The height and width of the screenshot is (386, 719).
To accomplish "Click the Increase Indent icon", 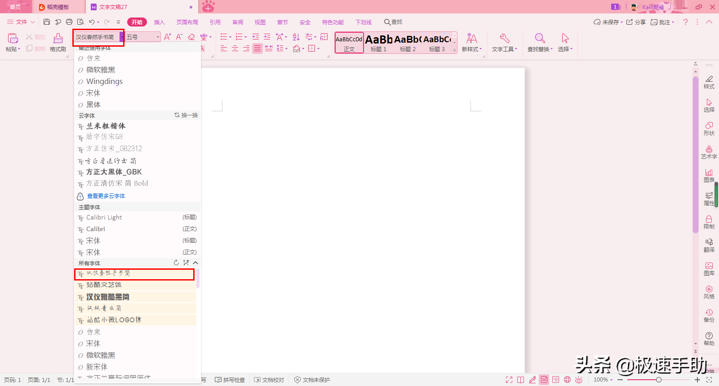I will [x=267, y=37].
